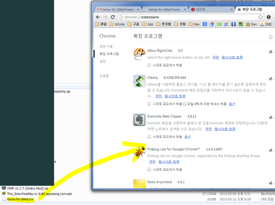
Task: Click the forward navigation arrow
Action: click(105, 17)
